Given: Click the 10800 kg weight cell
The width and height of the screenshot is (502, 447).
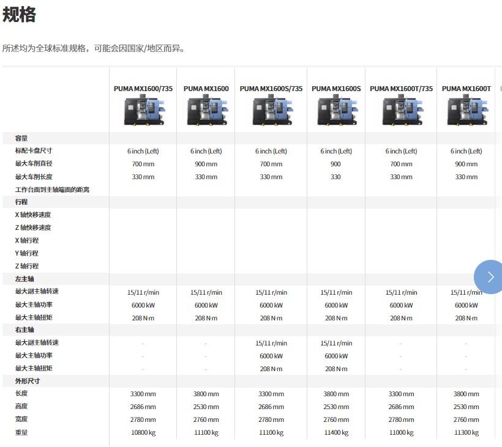Looking at the screenshot, I should (143, 432).
